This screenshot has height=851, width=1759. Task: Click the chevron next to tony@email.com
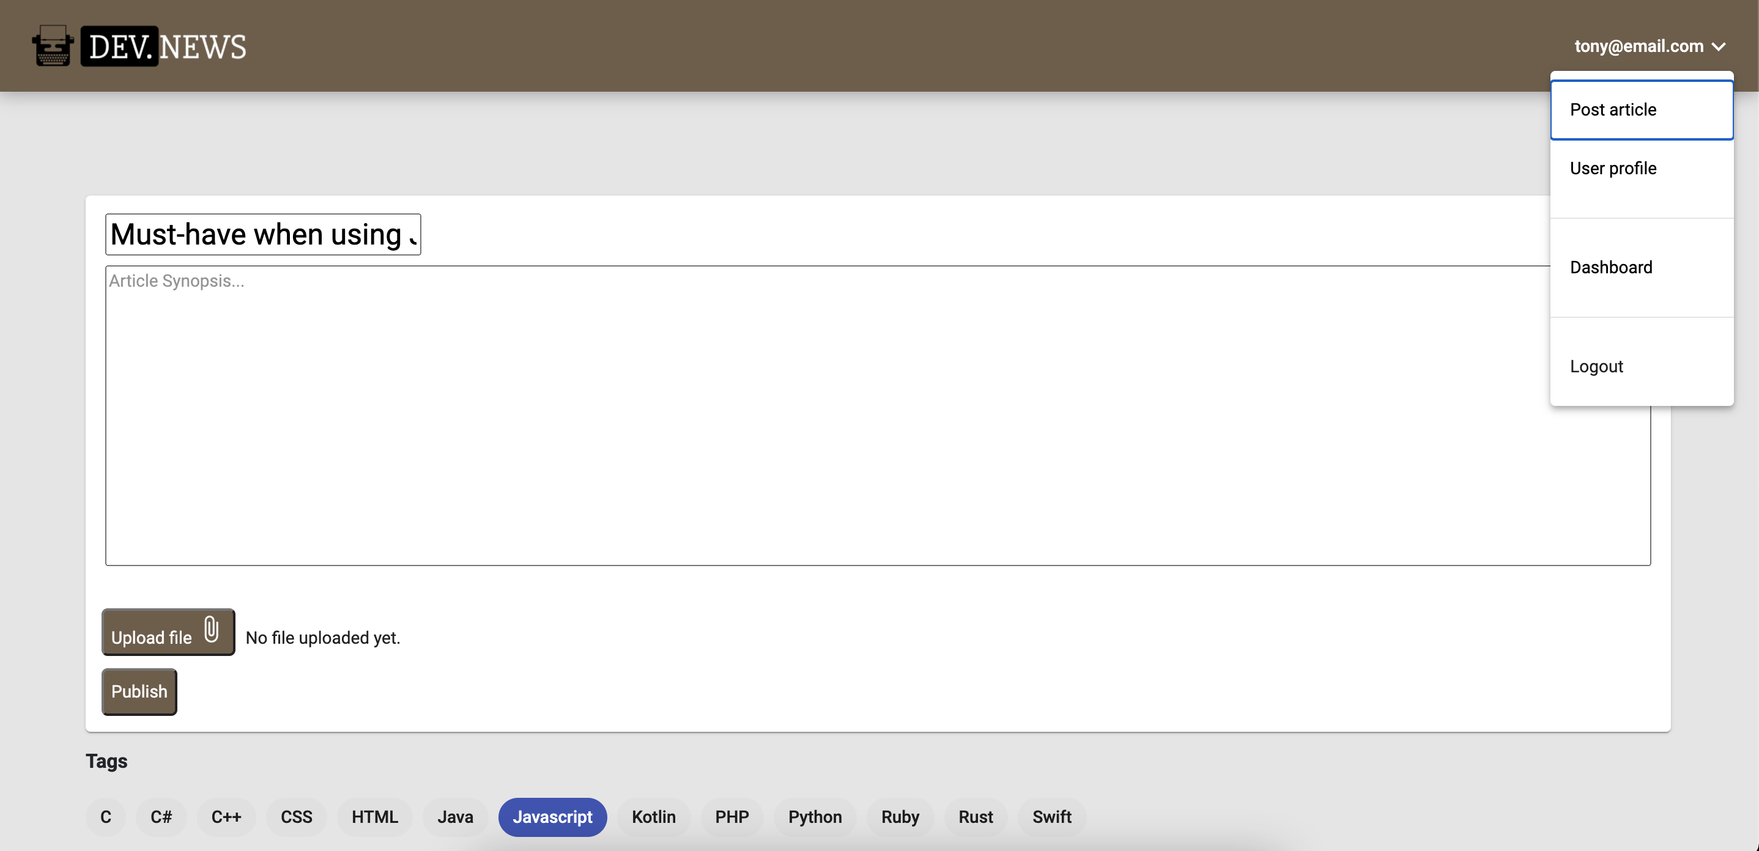coord(1720,46)
